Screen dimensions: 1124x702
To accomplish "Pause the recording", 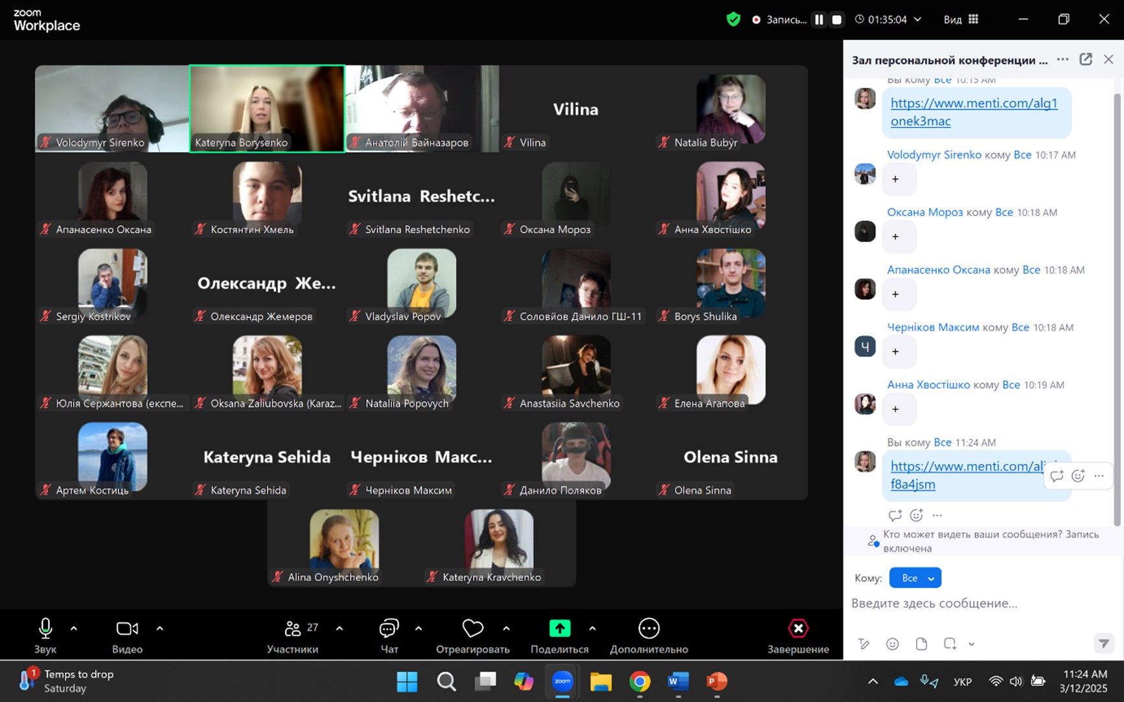I will click(x=819, y=19).
